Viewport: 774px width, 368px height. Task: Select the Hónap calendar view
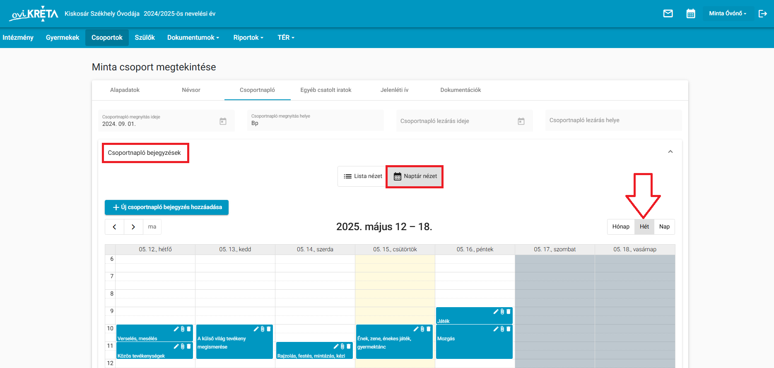[621, 227]
